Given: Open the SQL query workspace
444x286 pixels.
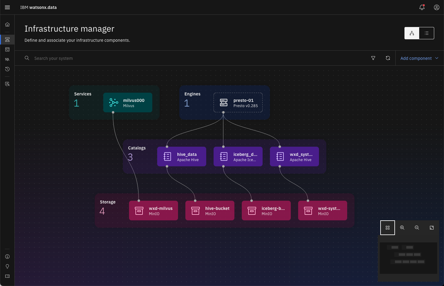Looking at the screenshot, I should [7, 59].
